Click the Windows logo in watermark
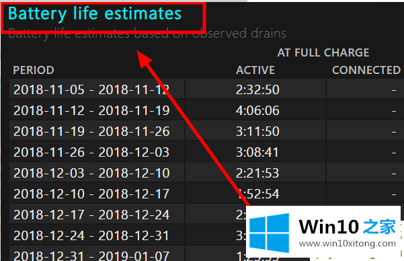The image size is (404, 261). pyautogui.click(x=270, y=233)
